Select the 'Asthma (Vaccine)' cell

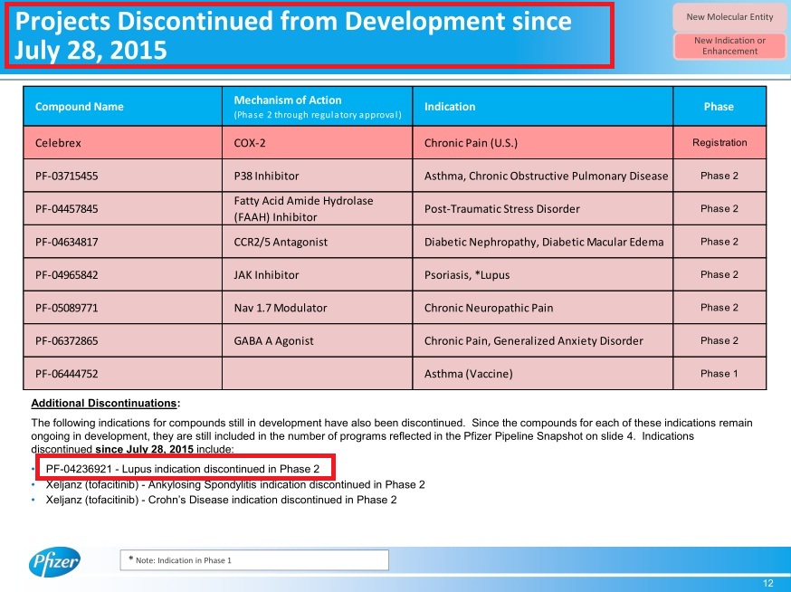coord(543,374)
